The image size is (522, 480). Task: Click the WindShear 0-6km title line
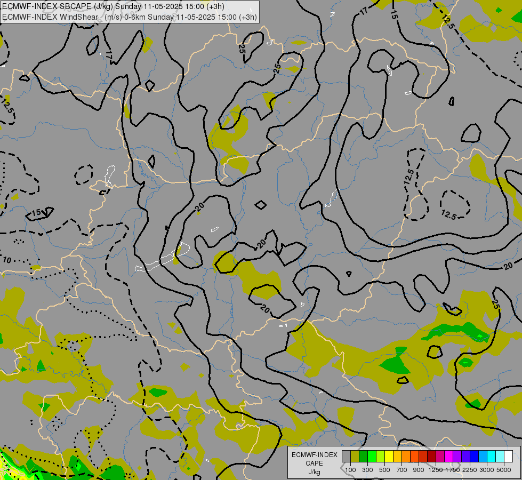pos(130,17)
